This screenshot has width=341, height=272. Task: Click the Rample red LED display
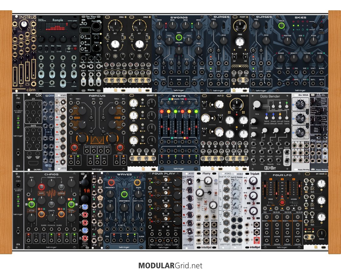click(57, 26)
